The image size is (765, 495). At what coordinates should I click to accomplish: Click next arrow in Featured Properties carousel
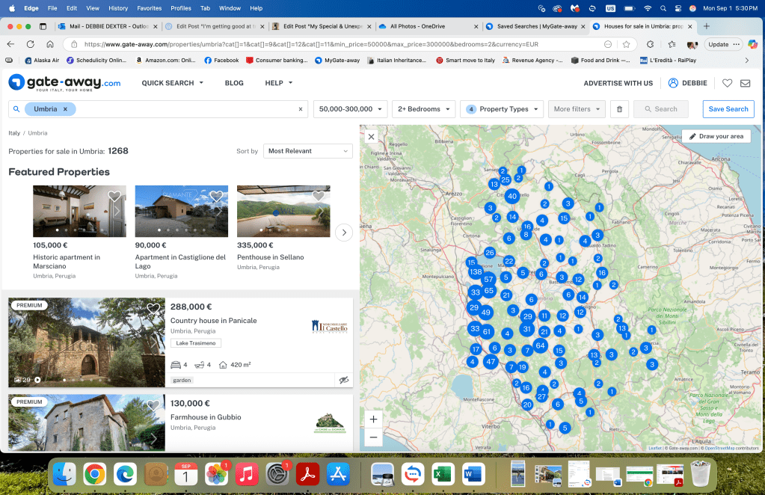[343, 233]
